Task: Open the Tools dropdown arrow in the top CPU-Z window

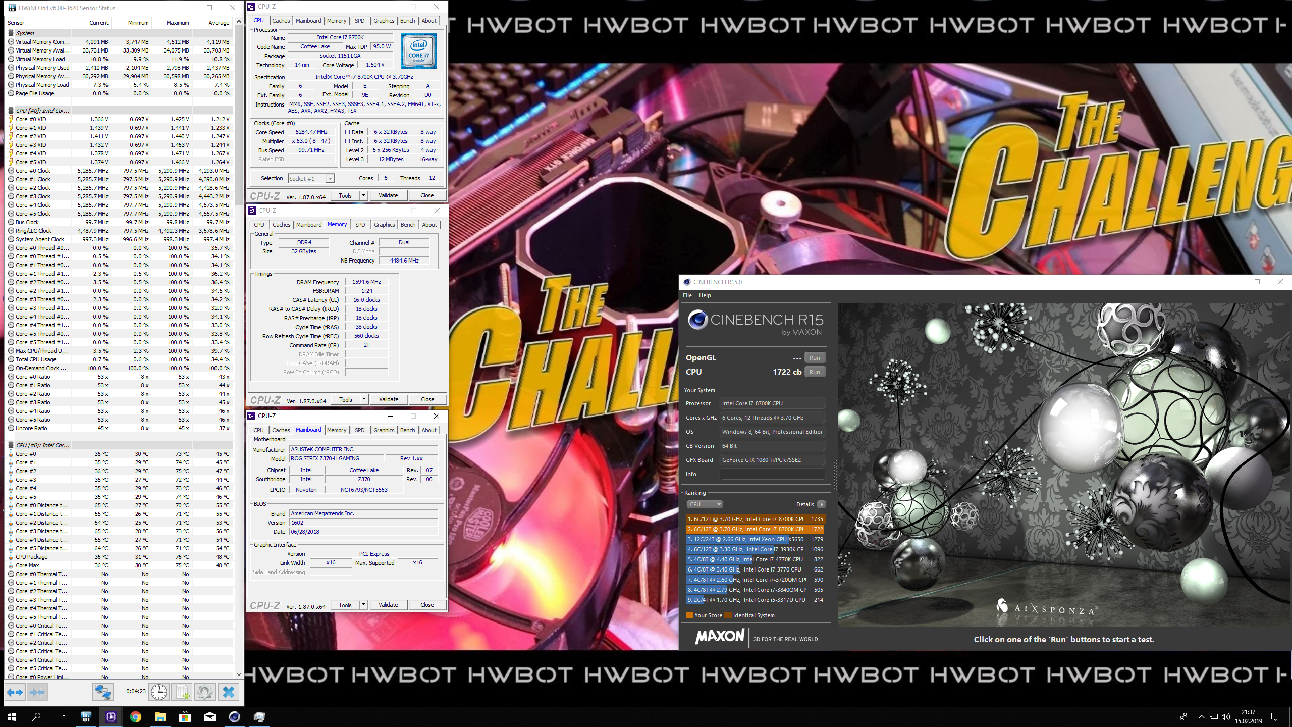Action: [363, 195]
